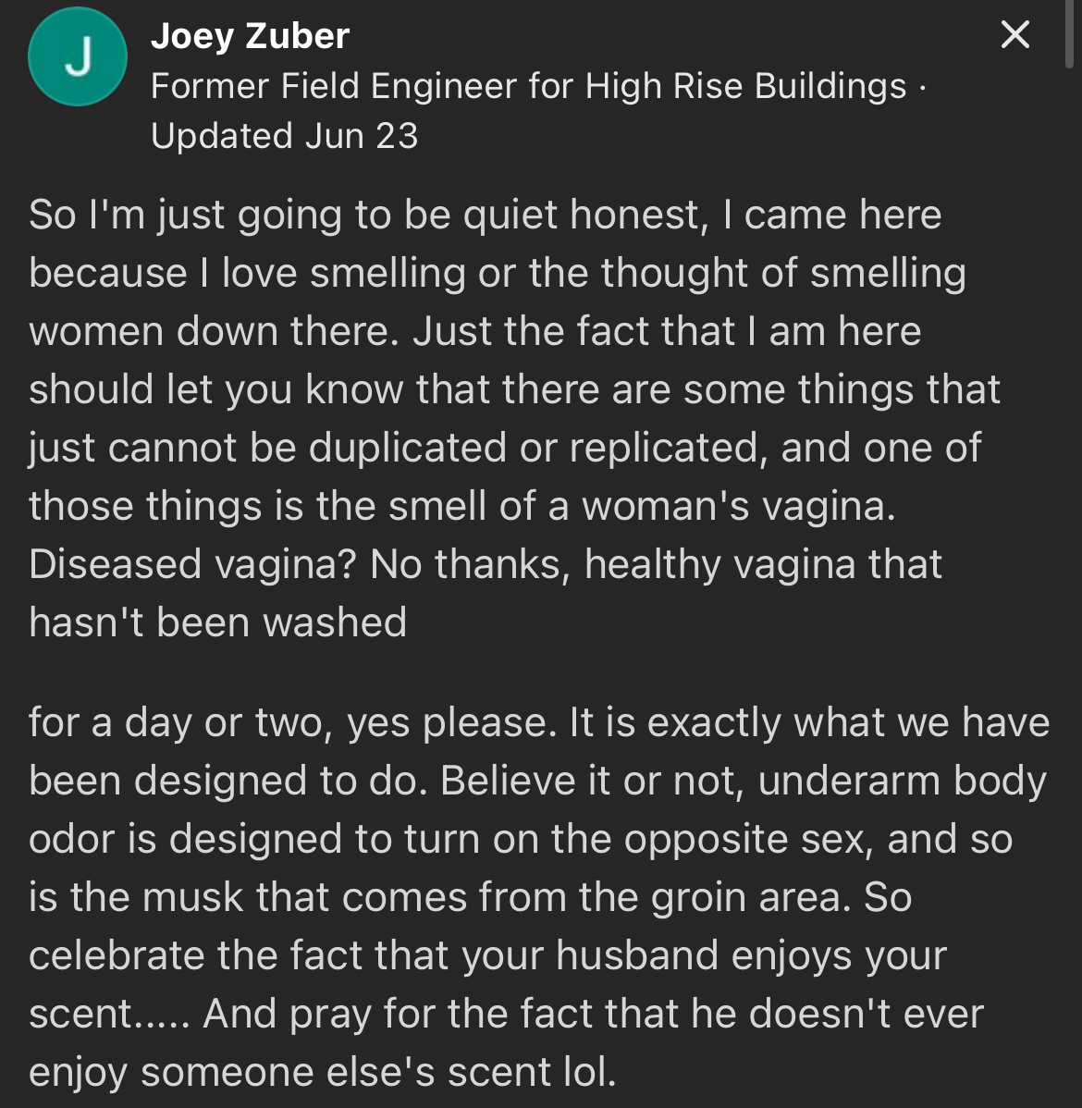
Task: Close the answer with the X icon
Action: click(x=1015, y=35)
